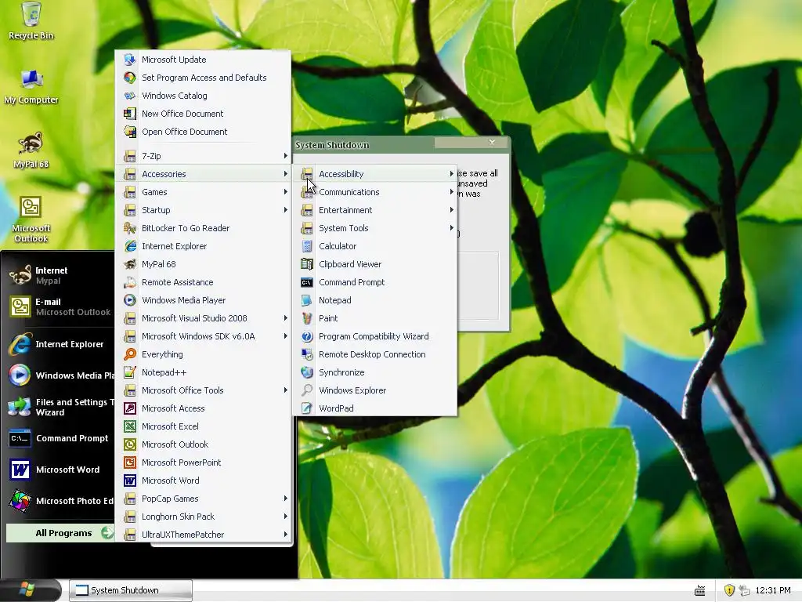Expand the 7-Zip submenu arrow

pyautogui.click(x=285, y=156)
